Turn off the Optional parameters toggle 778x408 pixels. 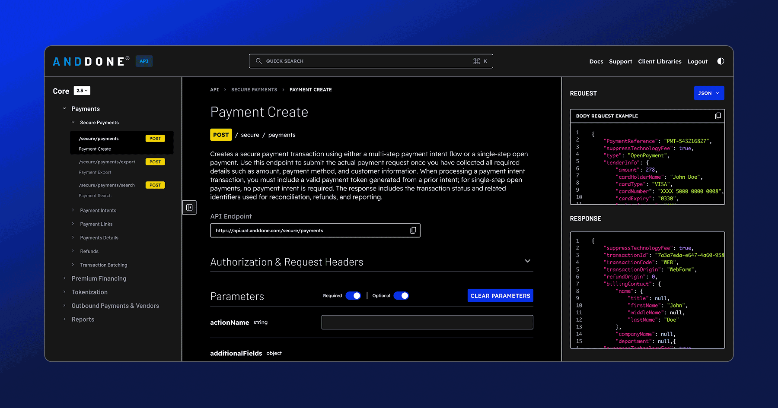tap(402, 295)
